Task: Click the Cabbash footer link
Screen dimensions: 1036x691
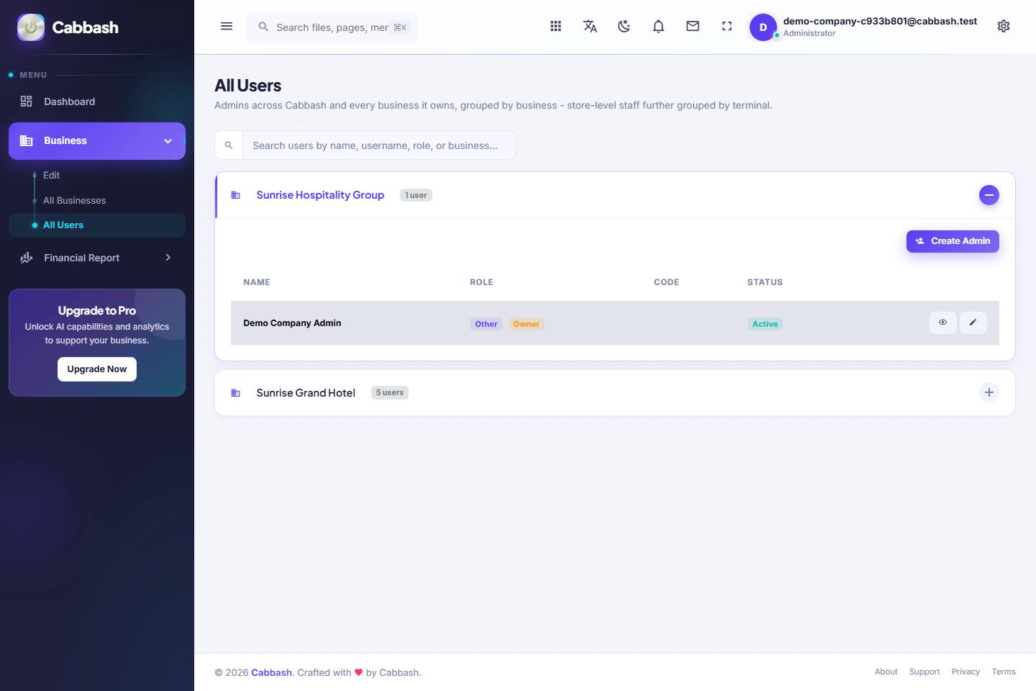Action: pos(271,672)
